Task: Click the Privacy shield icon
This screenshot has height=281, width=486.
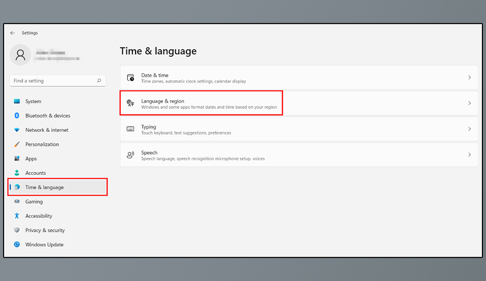Action: pos(17,230)
